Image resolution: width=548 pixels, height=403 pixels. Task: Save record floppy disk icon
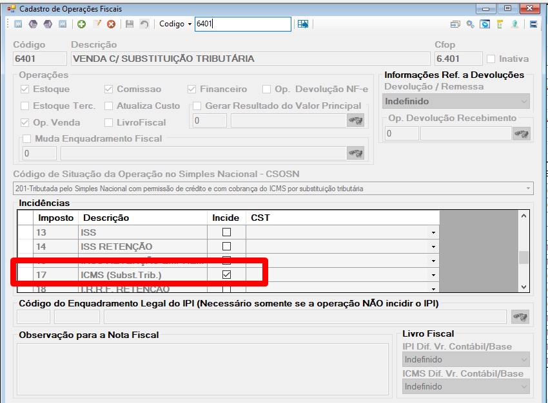coord(130,24)
